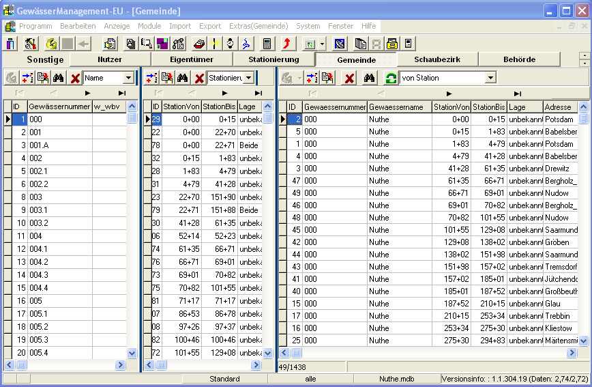Click the right table's vertical scrollbar down arrow

tap(584, 353)
